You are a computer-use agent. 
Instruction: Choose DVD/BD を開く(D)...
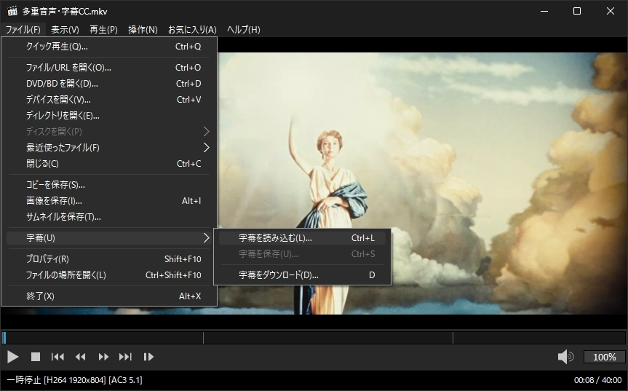pyautogui.click(x=109, y=84)
